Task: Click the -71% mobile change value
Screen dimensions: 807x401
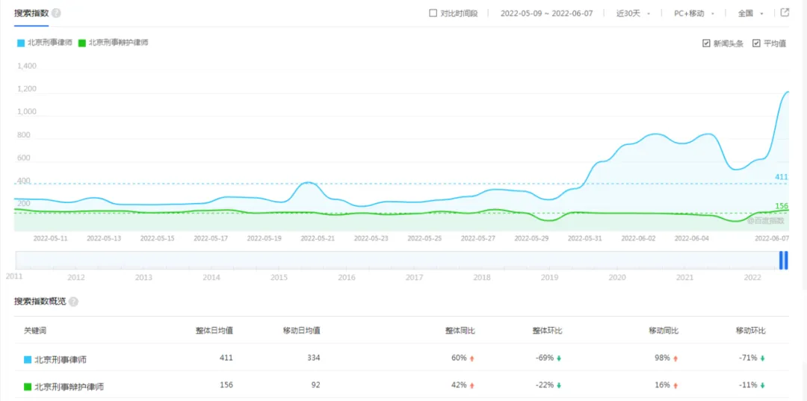Action: coord(746,358)
